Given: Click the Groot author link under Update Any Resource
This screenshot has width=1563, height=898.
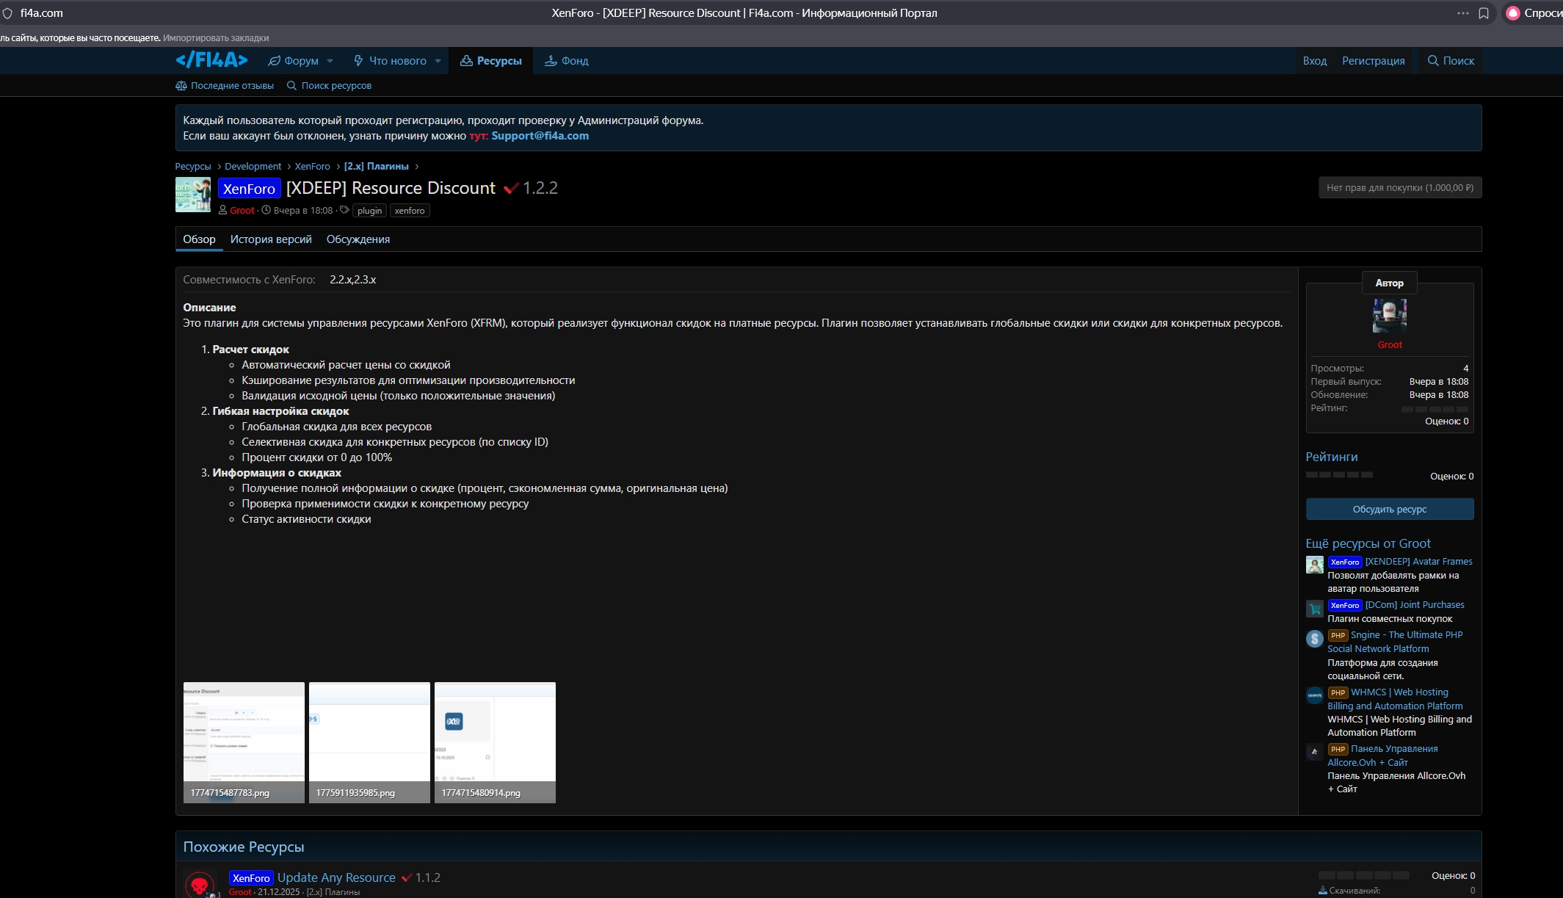Looking at the screenshot, I should click(x=240, y=892).
